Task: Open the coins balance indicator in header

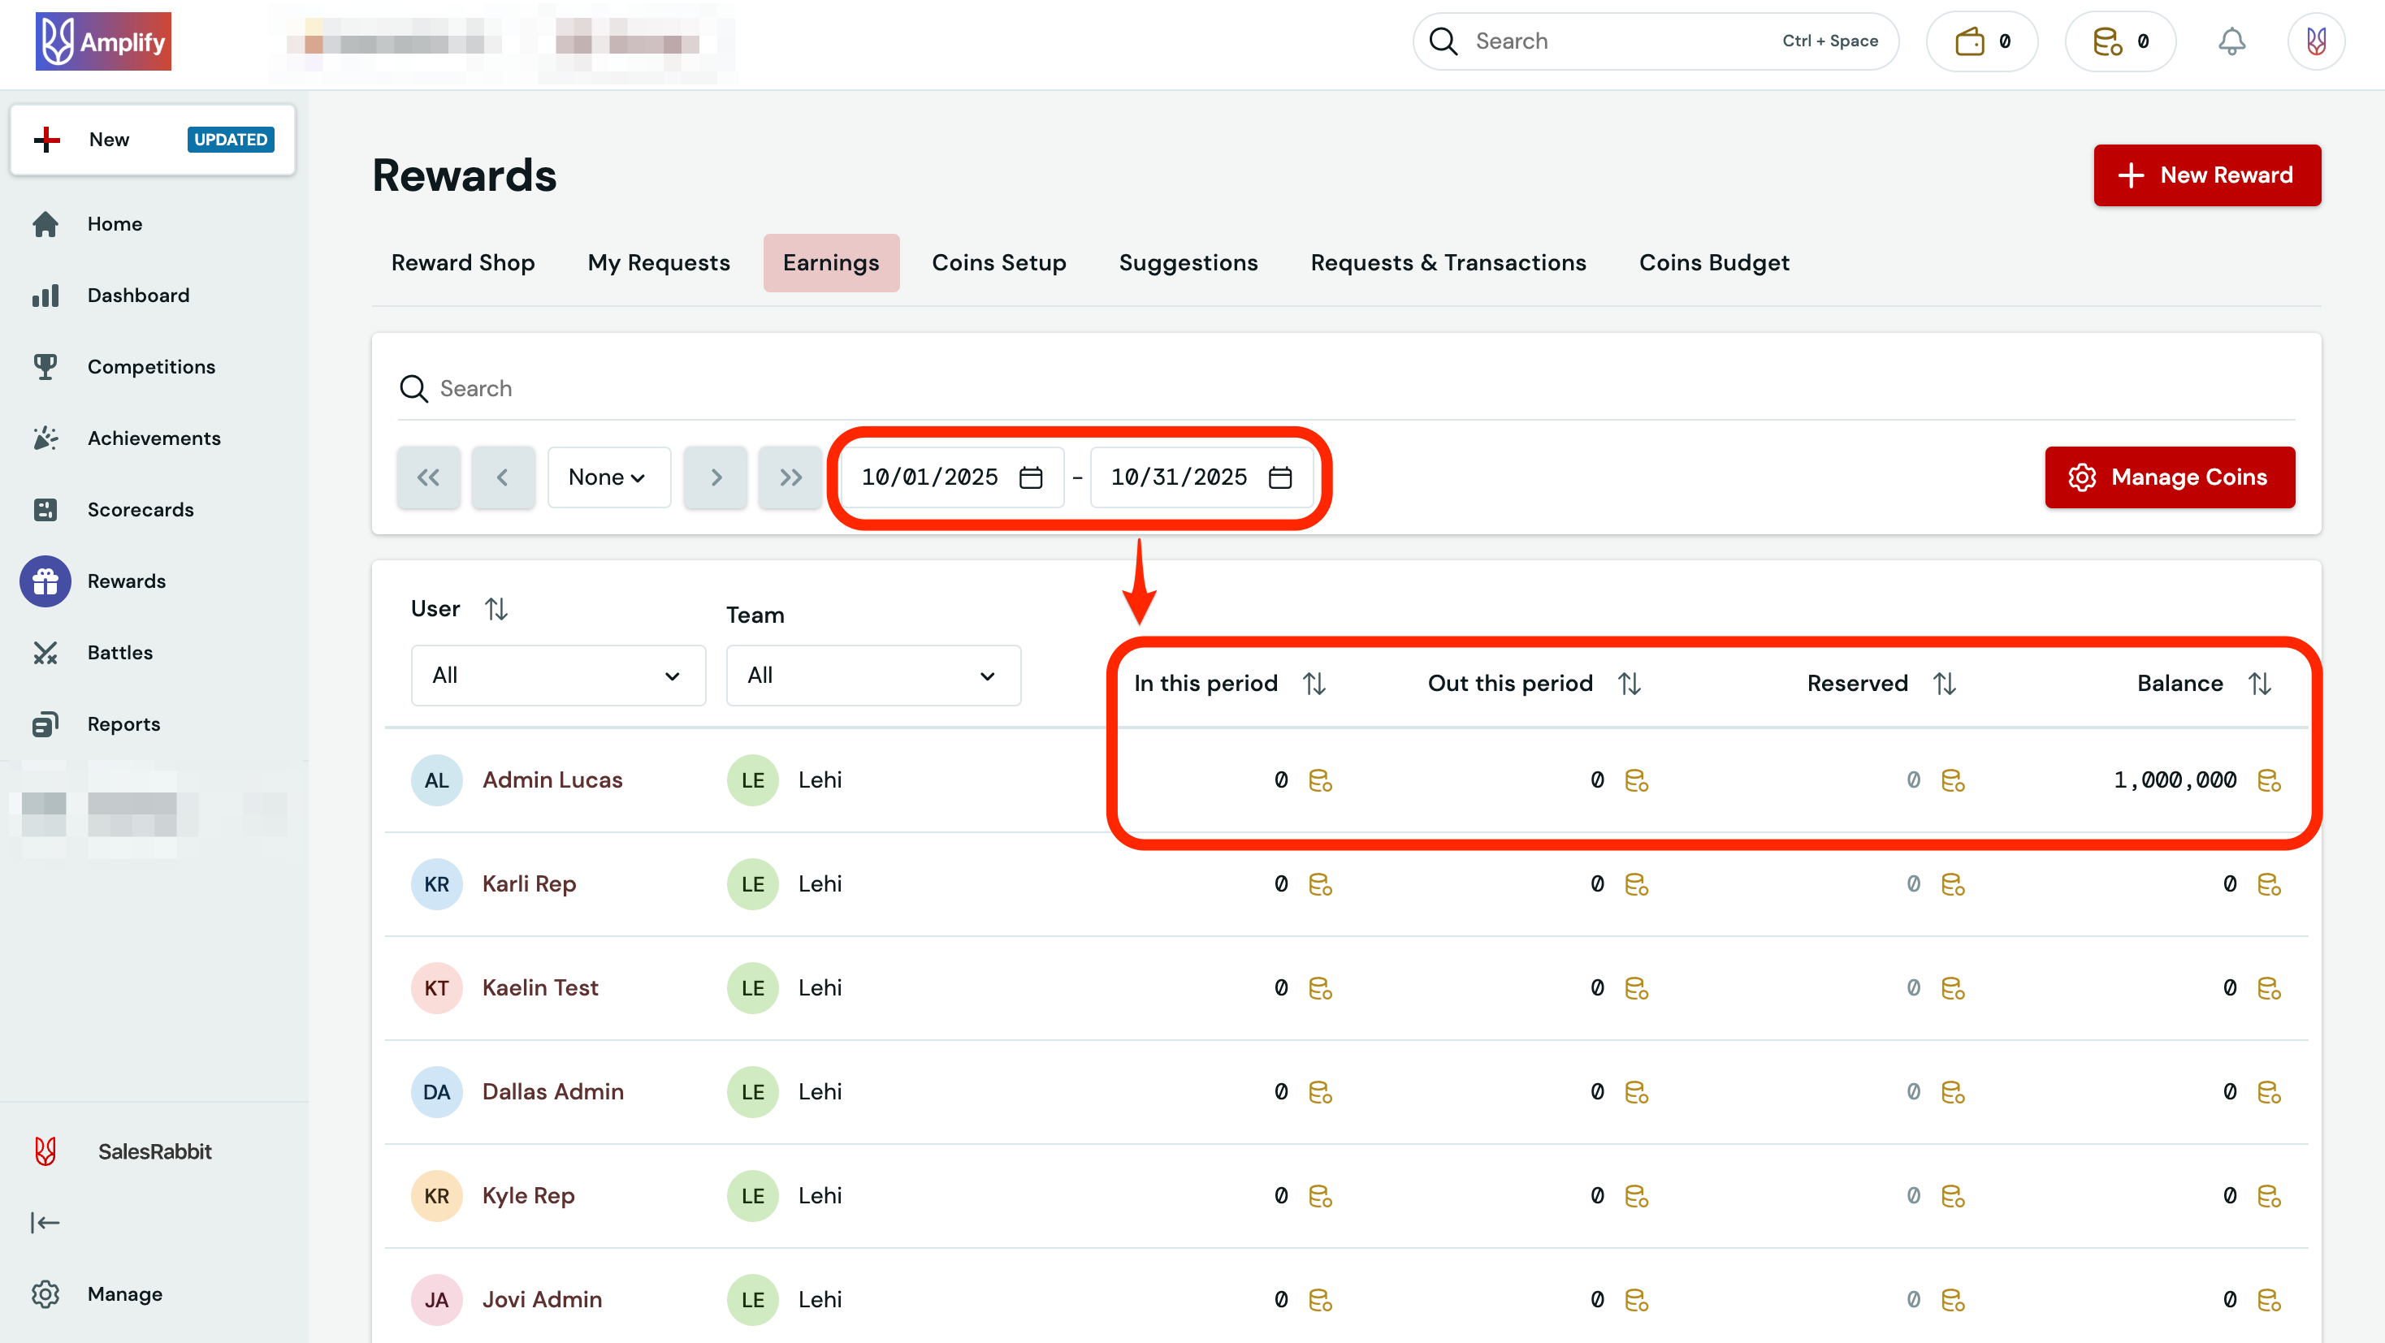Action: tap(2119, 41)
